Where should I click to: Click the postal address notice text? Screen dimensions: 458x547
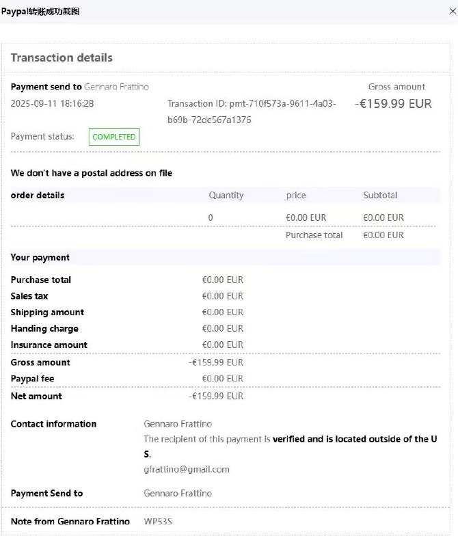point(92,174)
